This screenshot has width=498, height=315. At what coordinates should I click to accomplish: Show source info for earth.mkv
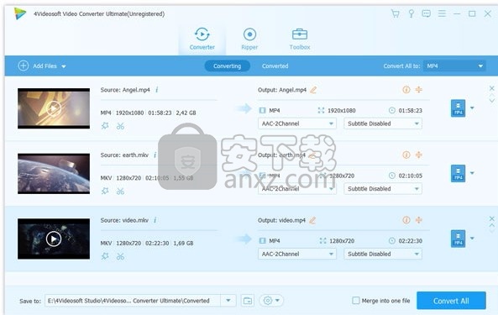click(x=155, y=155)
